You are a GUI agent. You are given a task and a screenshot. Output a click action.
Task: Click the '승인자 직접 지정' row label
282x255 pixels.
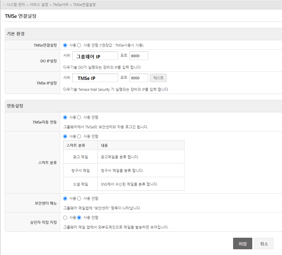pos(43,222)
